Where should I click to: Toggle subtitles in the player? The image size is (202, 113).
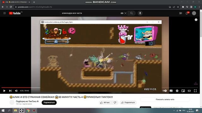[171, 91]
